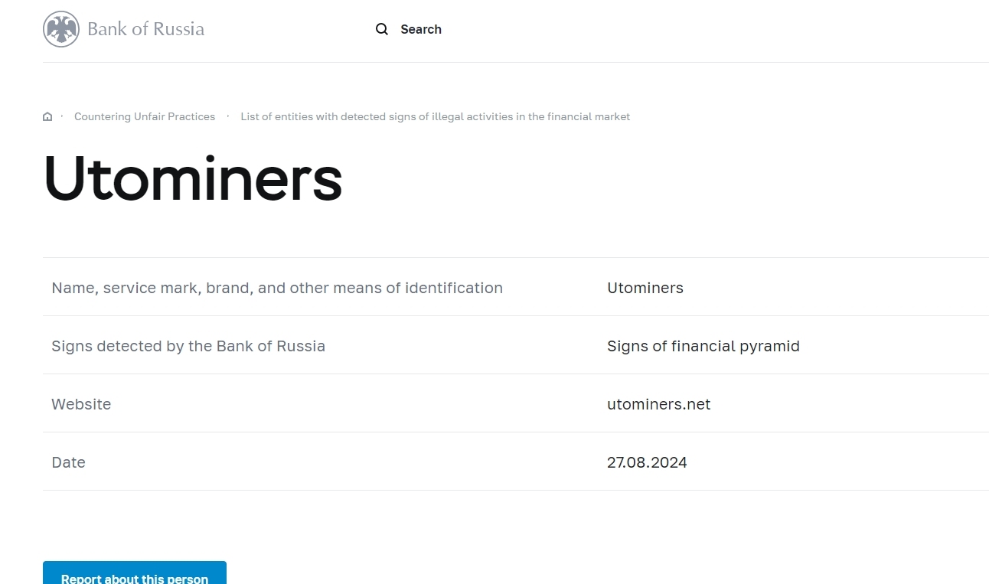Go to home via breadcrumb house icon
This screenshot has width=989, height=584.
47,117
